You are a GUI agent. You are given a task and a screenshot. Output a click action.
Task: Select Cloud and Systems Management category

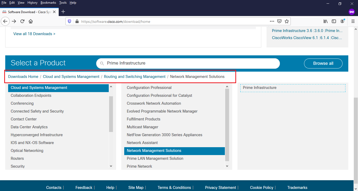pos(58,88)
